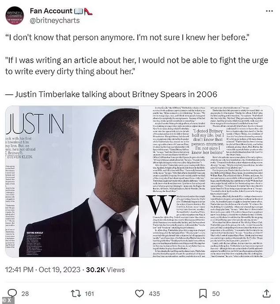This screenshot has width=280, height=304.
Task: Click the 50 bookmarks count
Action: click(216, 294)
